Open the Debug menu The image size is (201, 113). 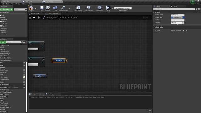tap(18, 4)
